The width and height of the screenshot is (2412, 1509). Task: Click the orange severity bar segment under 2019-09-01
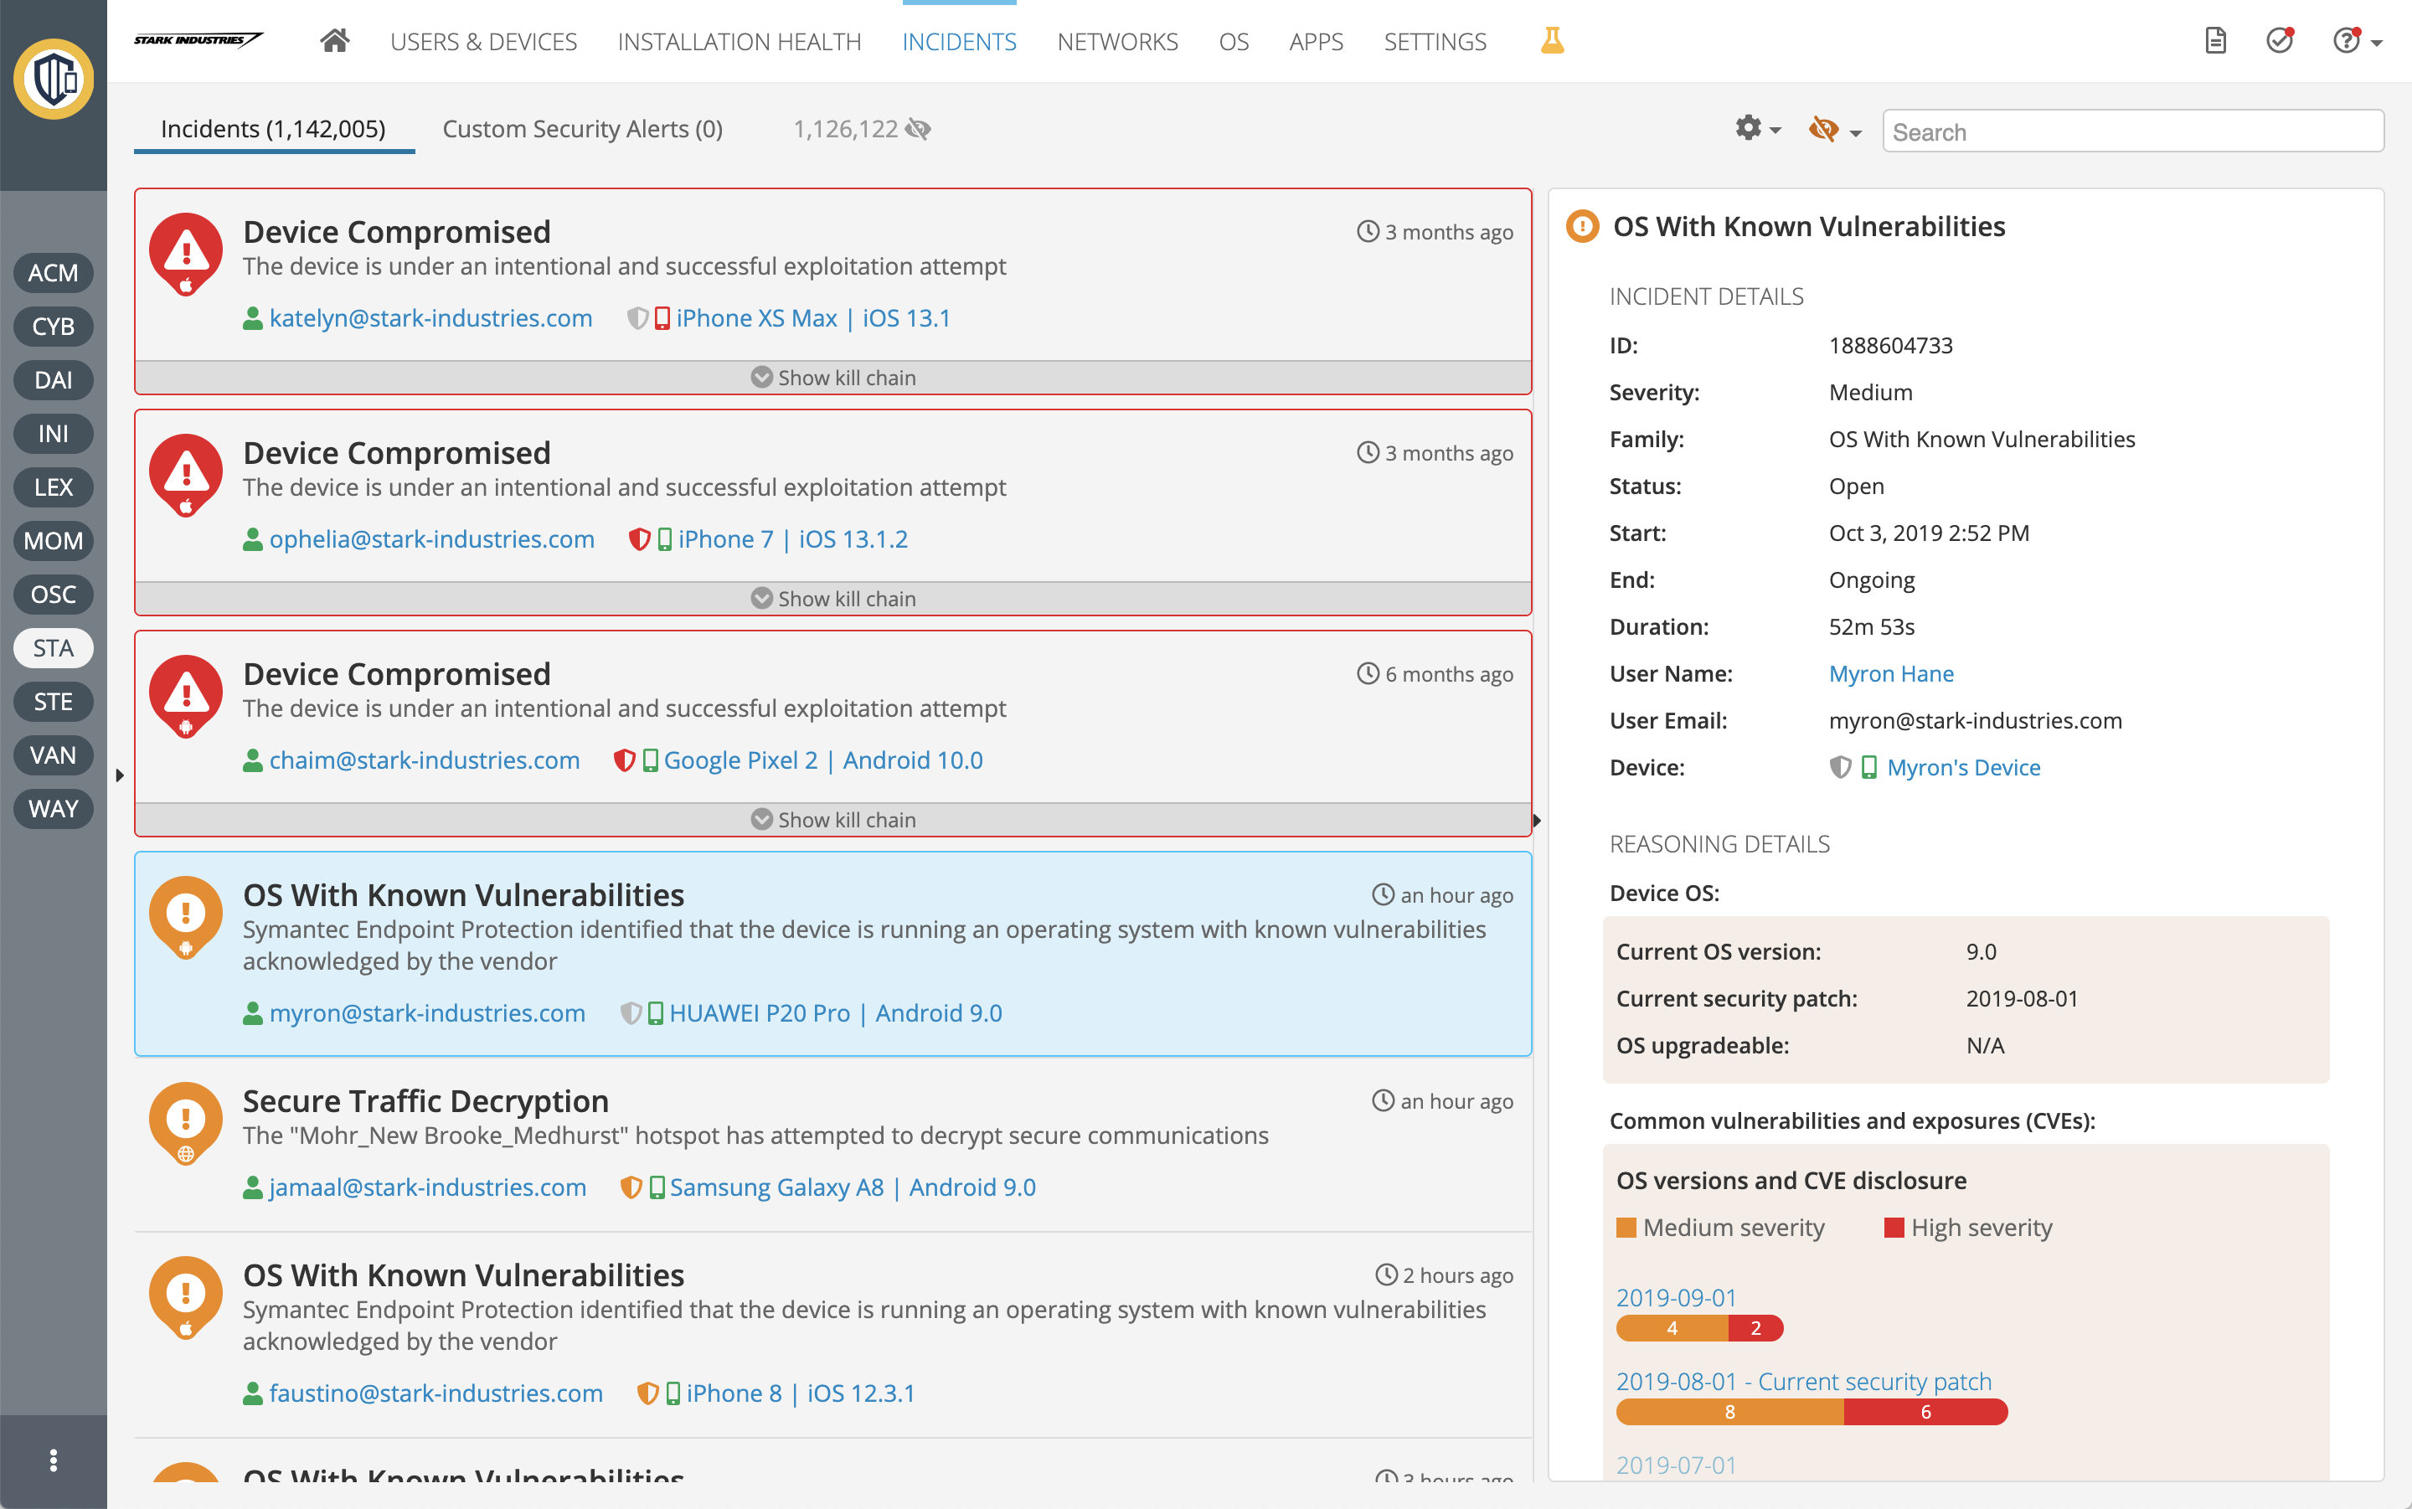pos(1672,1328)
